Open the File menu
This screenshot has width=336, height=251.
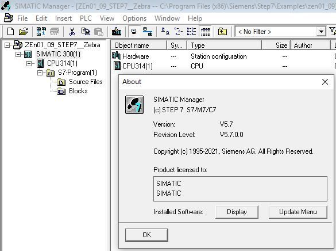[22, 18]
